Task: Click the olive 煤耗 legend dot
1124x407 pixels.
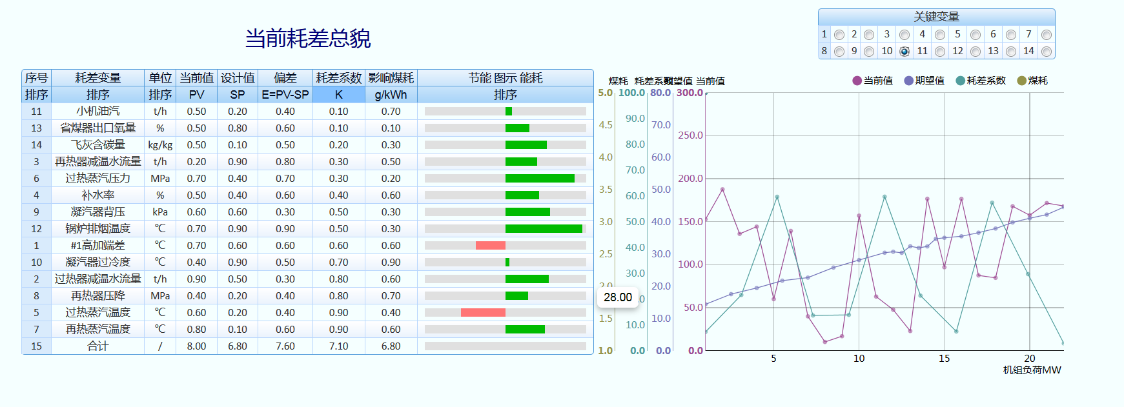Action: tap(1021, 81)
